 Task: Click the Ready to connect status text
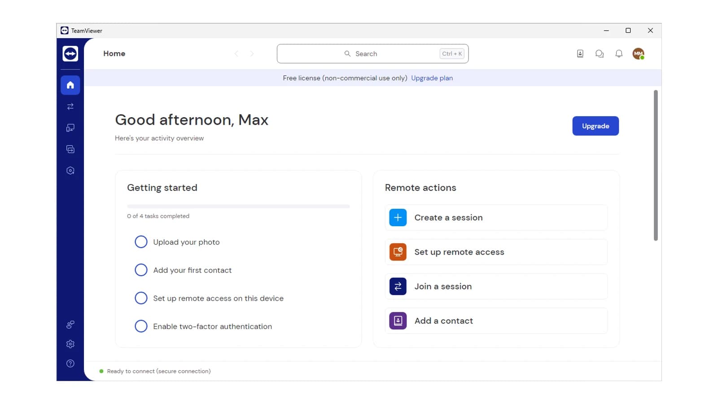tap(159, 371)
